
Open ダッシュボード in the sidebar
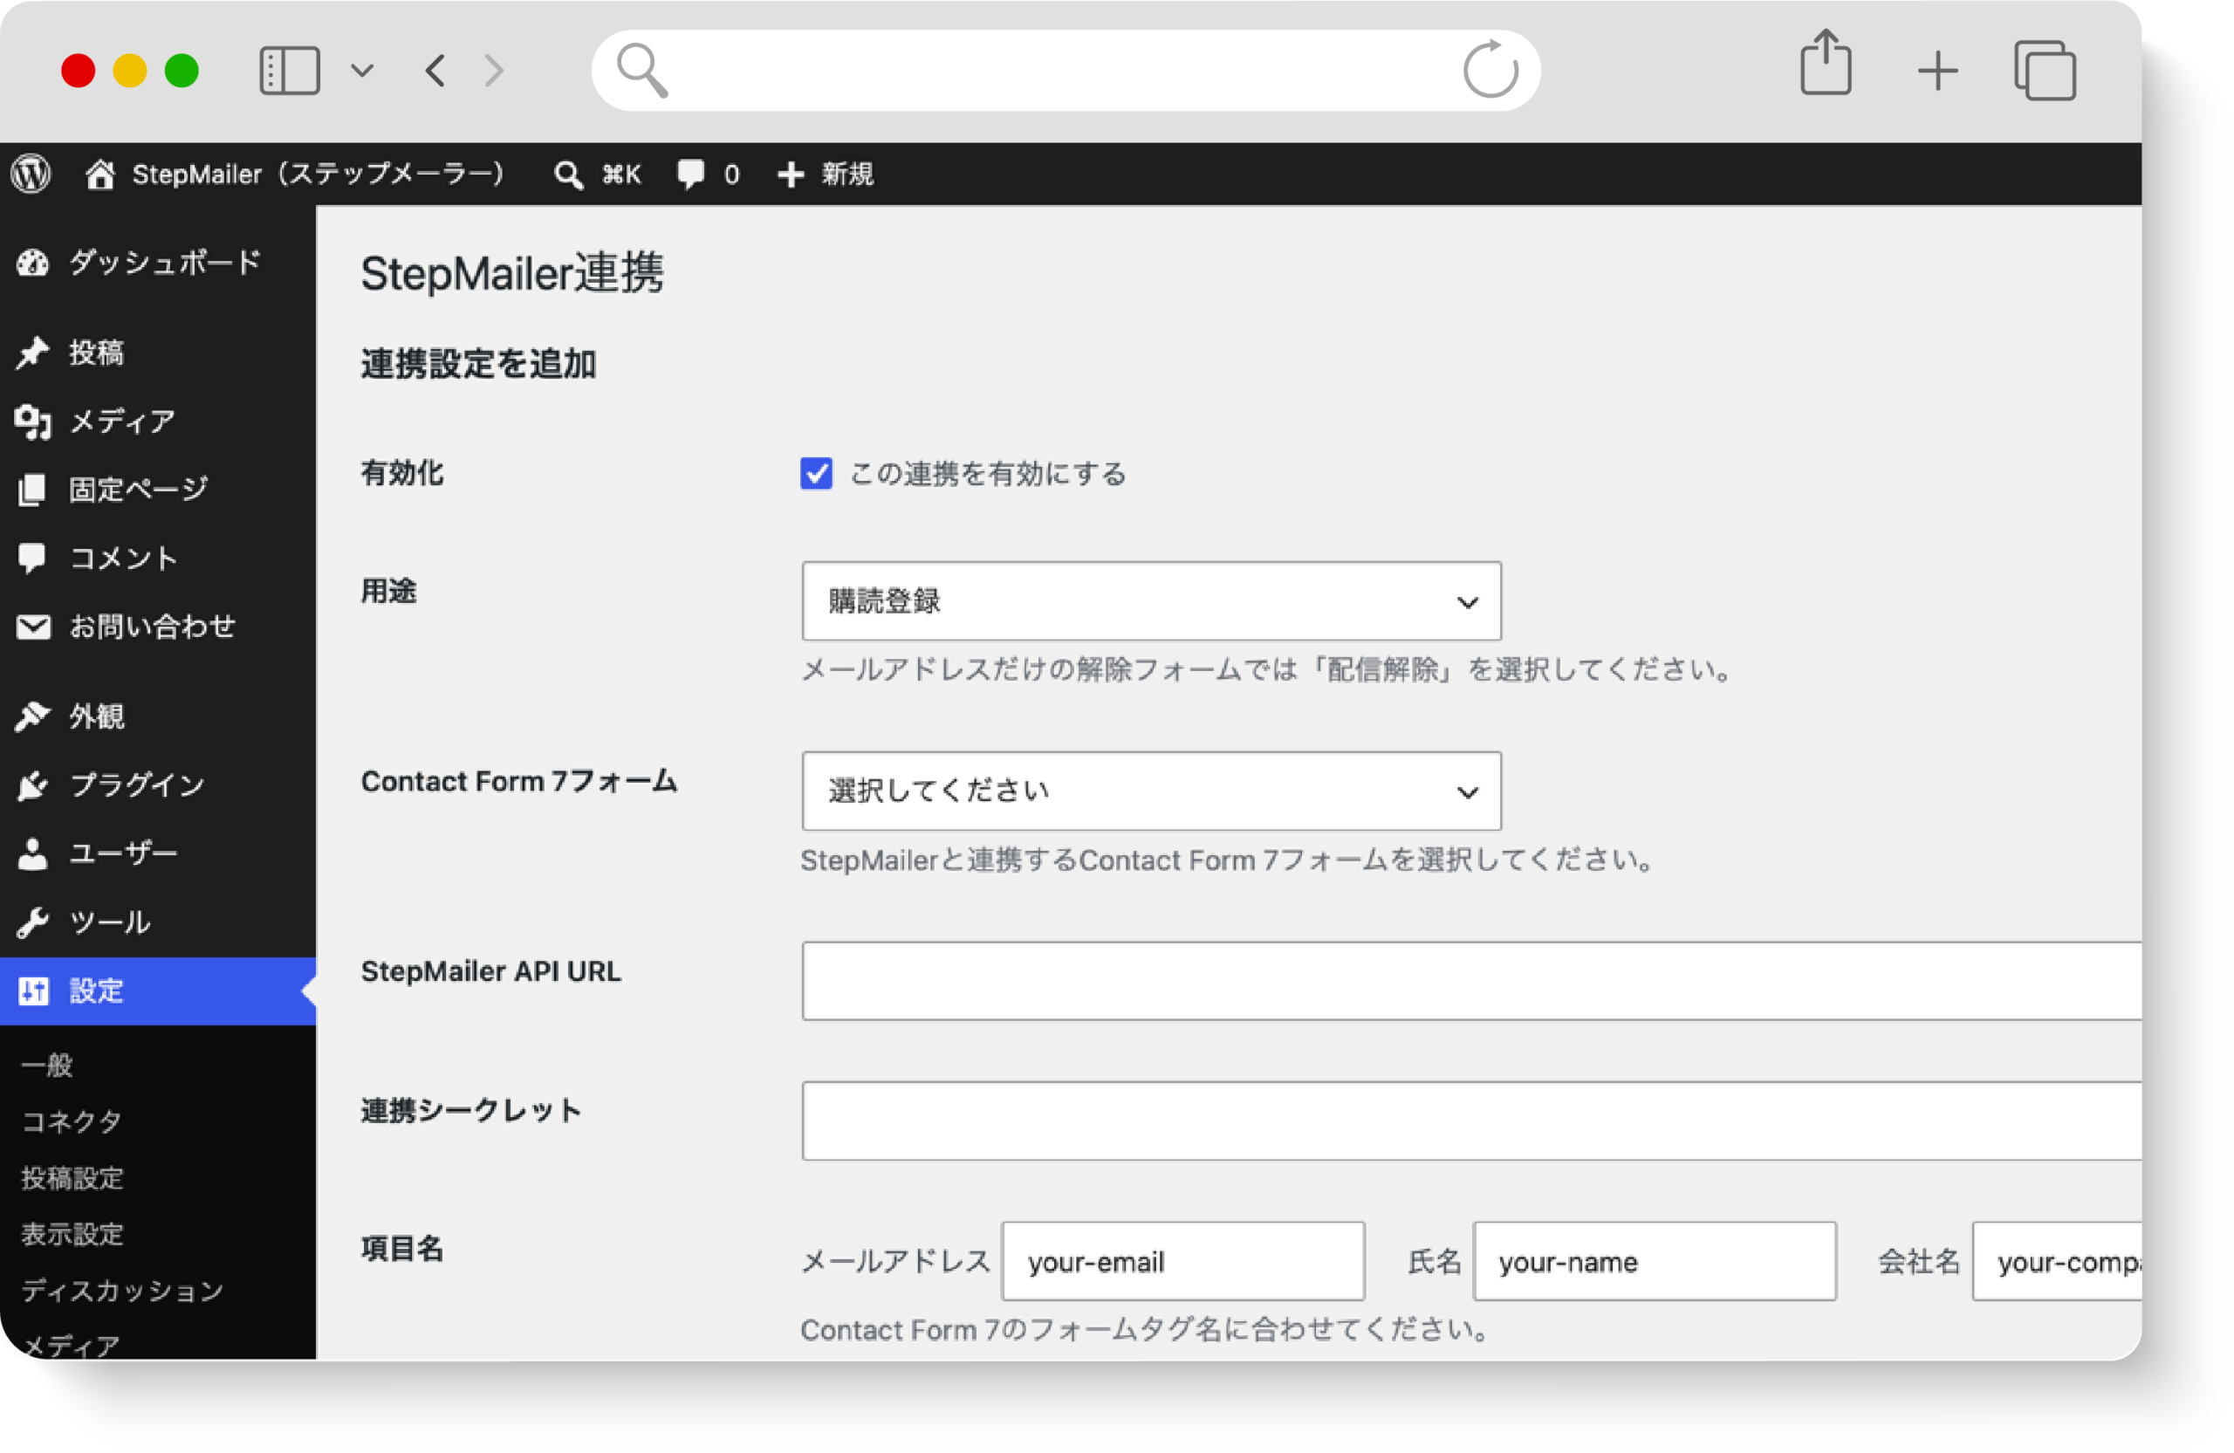[158, 263]
